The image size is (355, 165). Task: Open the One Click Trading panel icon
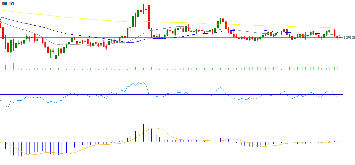pos(4,3)
